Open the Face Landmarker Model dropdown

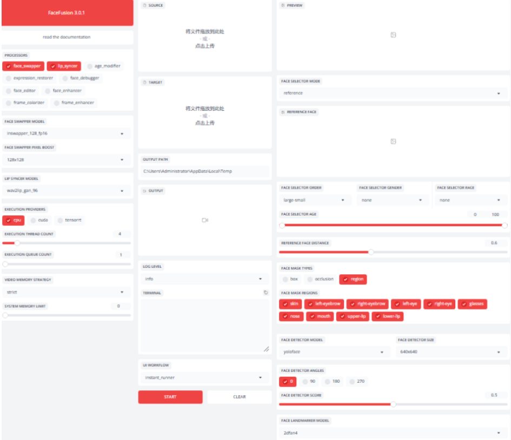[393, 433]
